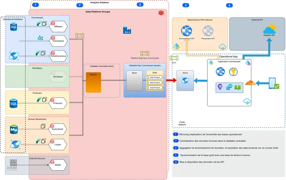
Task: Select the Sync pipeline icon
Action: click(x=174, y=58)
